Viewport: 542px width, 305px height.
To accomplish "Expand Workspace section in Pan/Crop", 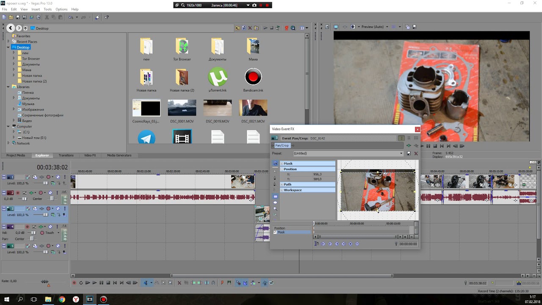I will (282, 190).
